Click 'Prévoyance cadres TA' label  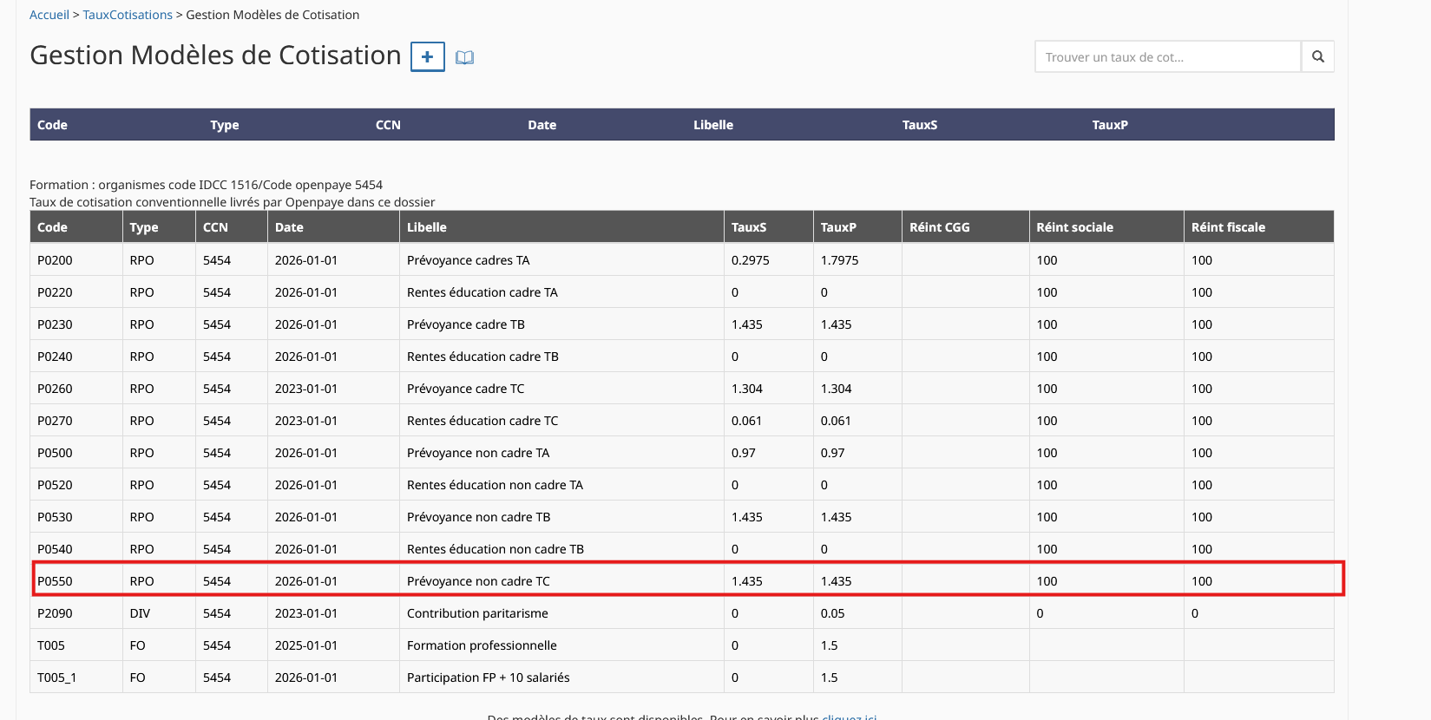468,260
